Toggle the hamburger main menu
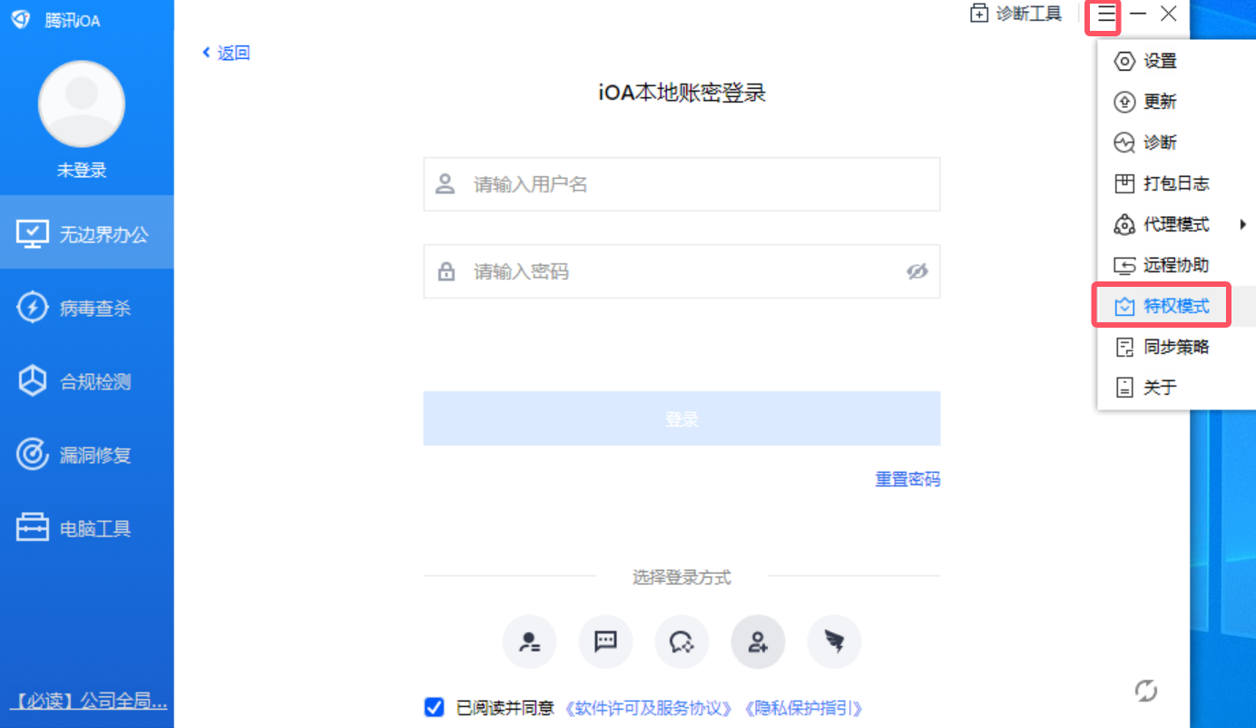 tap(1106, 14)
